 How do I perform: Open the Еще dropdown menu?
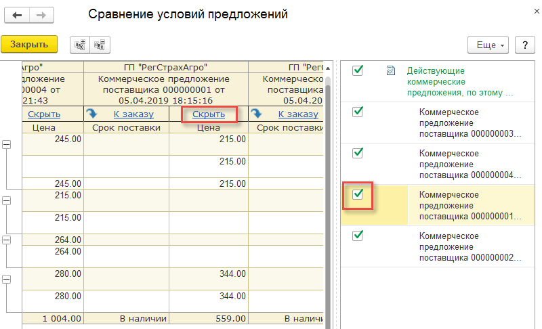(488, 45)
